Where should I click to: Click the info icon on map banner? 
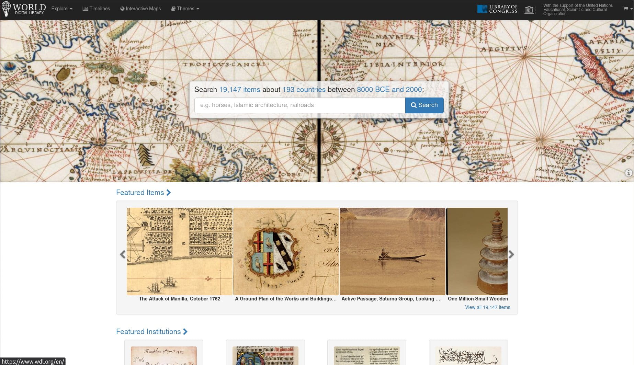[x=628, y=173]
